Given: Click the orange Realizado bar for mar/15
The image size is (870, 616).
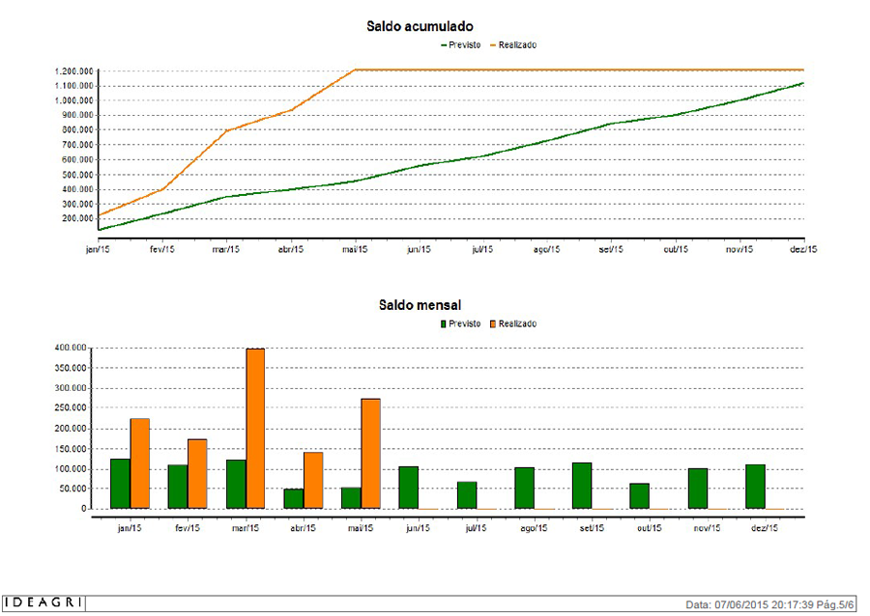Looking at the screenshot, I should pyautogui.click(x=255, y=429).
